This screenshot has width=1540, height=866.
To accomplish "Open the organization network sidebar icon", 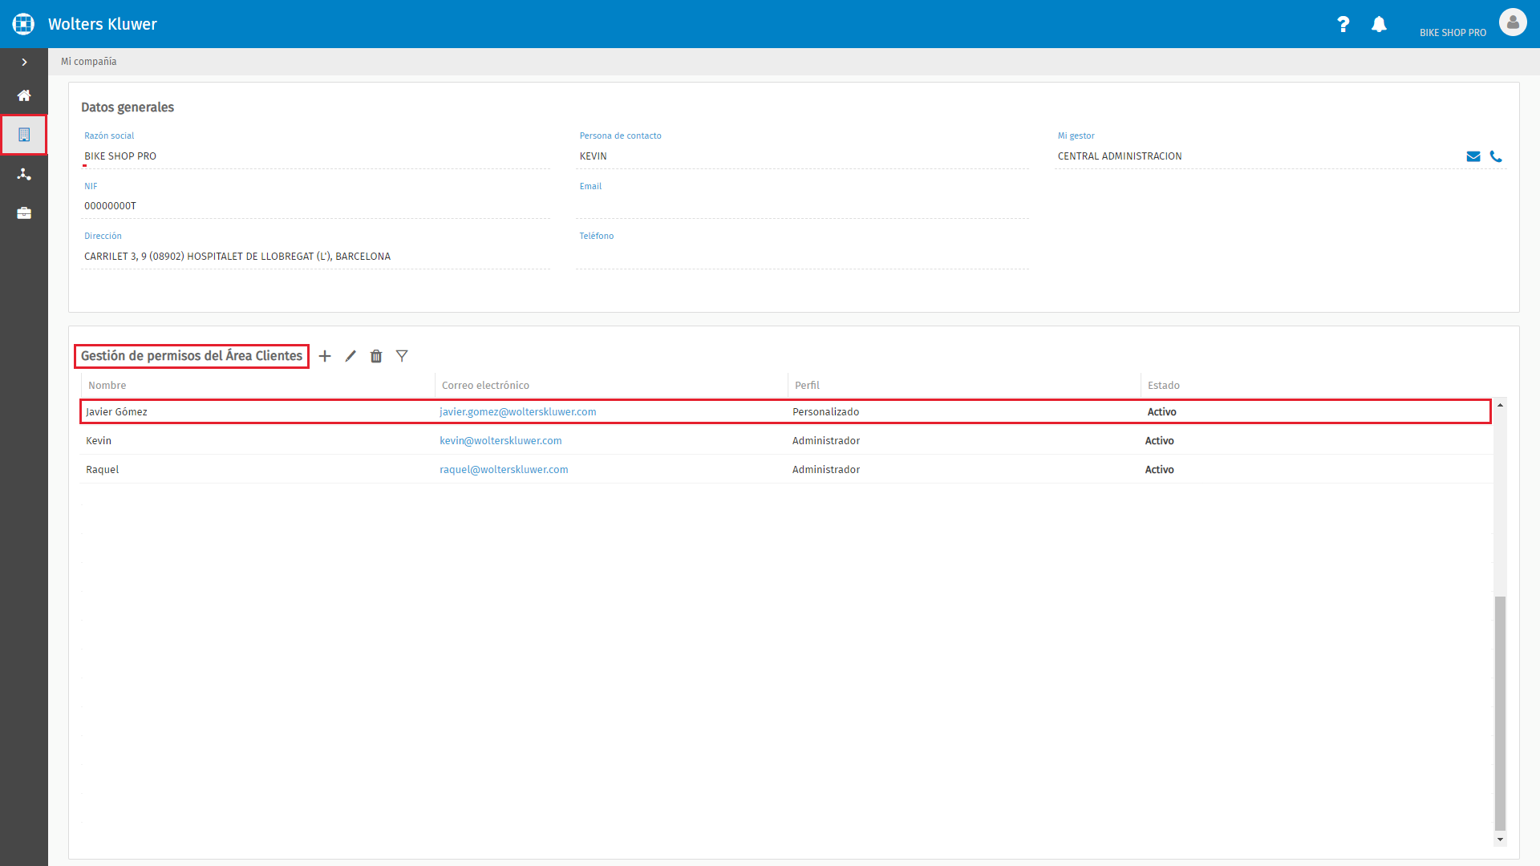I will tap(24, 174).
